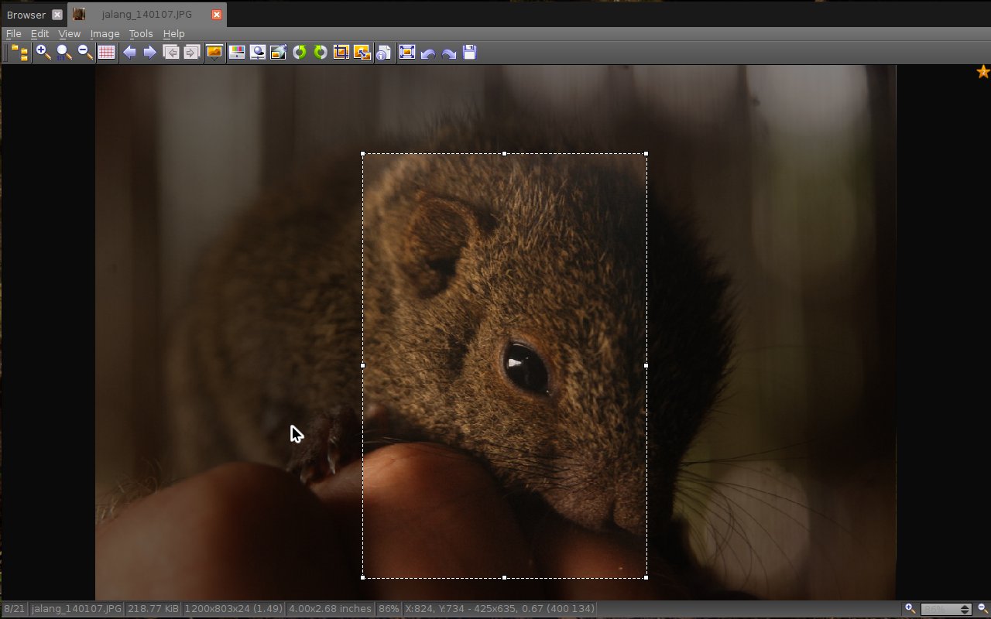Screen dimensions: 991x619
Task: Click the zoom 1:1 magnifier icon
Action: [64, 53]
